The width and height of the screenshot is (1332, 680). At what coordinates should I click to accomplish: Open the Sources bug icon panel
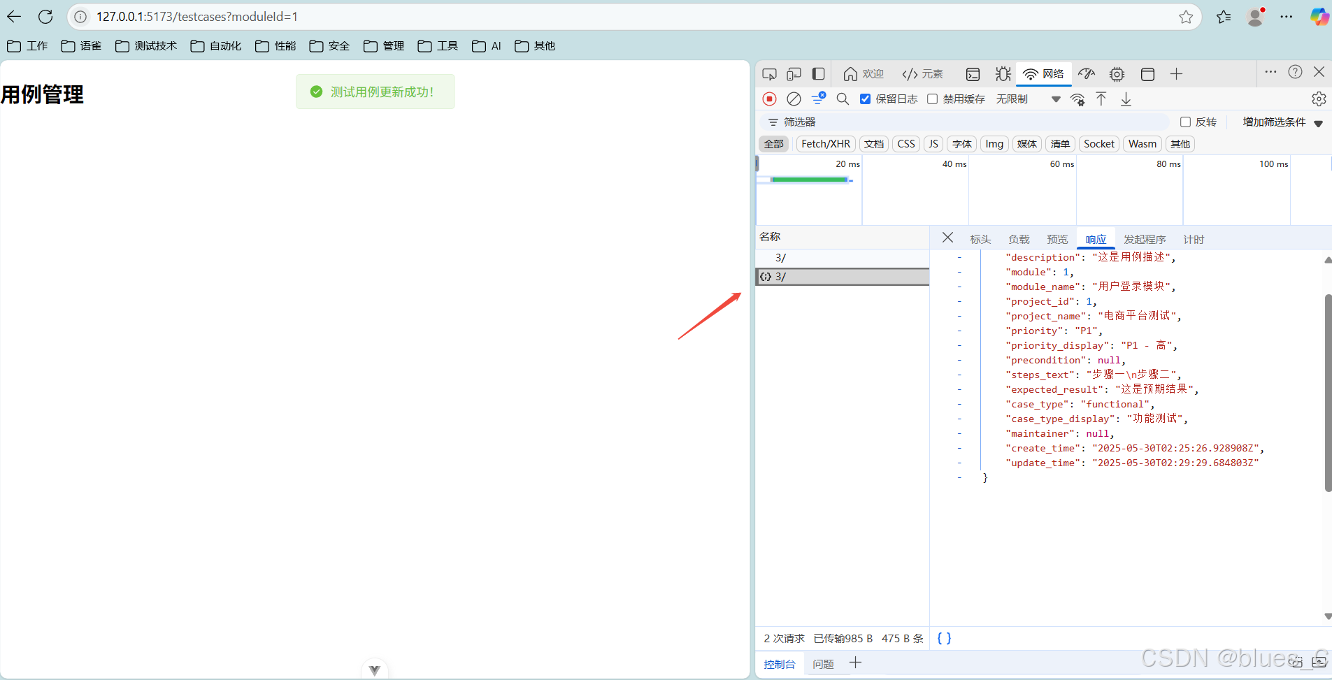coord(1003,74)
